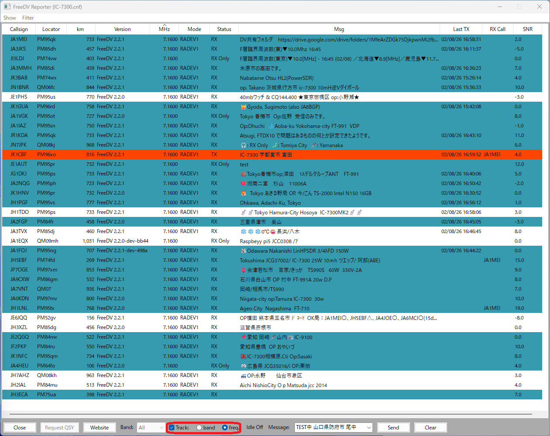Click locator PM96xo cell

coord(46,154)
